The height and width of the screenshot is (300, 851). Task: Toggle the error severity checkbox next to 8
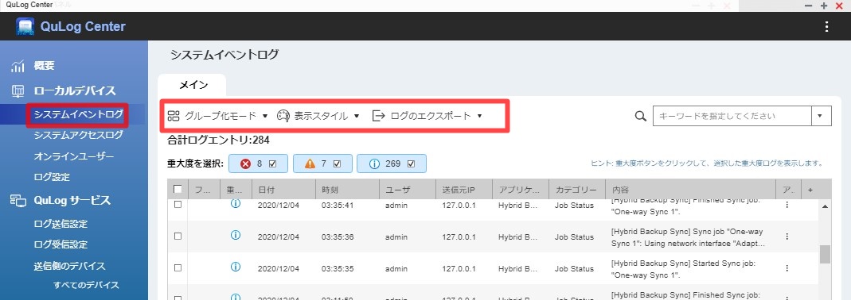click(273, 163)
